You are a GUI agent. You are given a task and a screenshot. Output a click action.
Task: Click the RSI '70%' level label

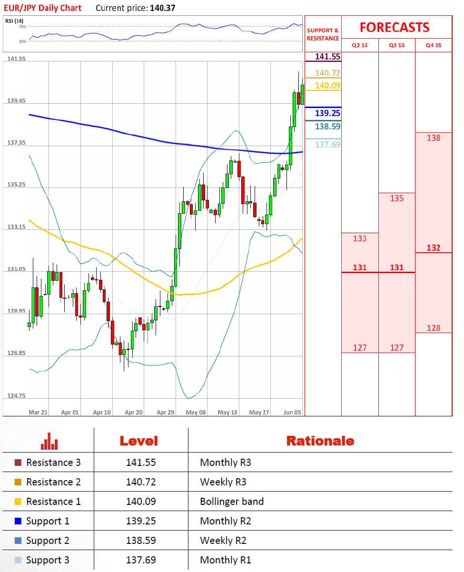[x=22, y=27]
